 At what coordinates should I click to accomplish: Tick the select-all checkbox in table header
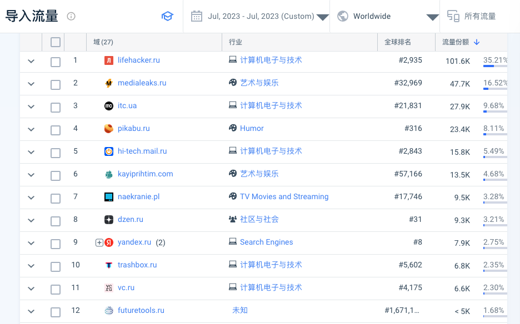56,42
